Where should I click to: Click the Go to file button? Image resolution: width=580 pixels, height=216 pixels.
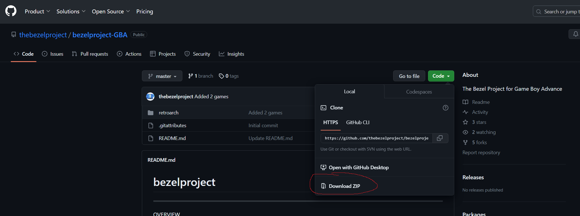[x=409, y=76]
